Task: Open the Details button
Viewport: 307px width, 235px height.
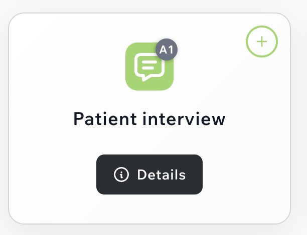Action: (x=149, y=174)
